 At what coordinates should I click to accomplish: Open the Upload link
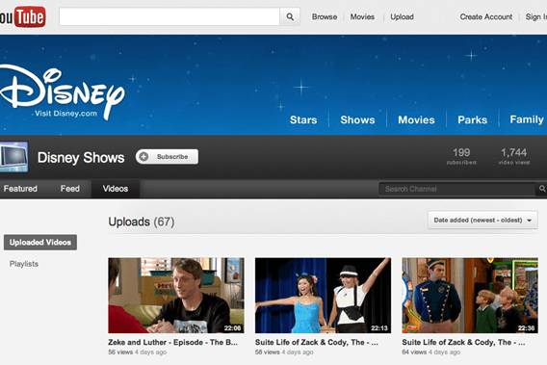[x=402, y=16]
